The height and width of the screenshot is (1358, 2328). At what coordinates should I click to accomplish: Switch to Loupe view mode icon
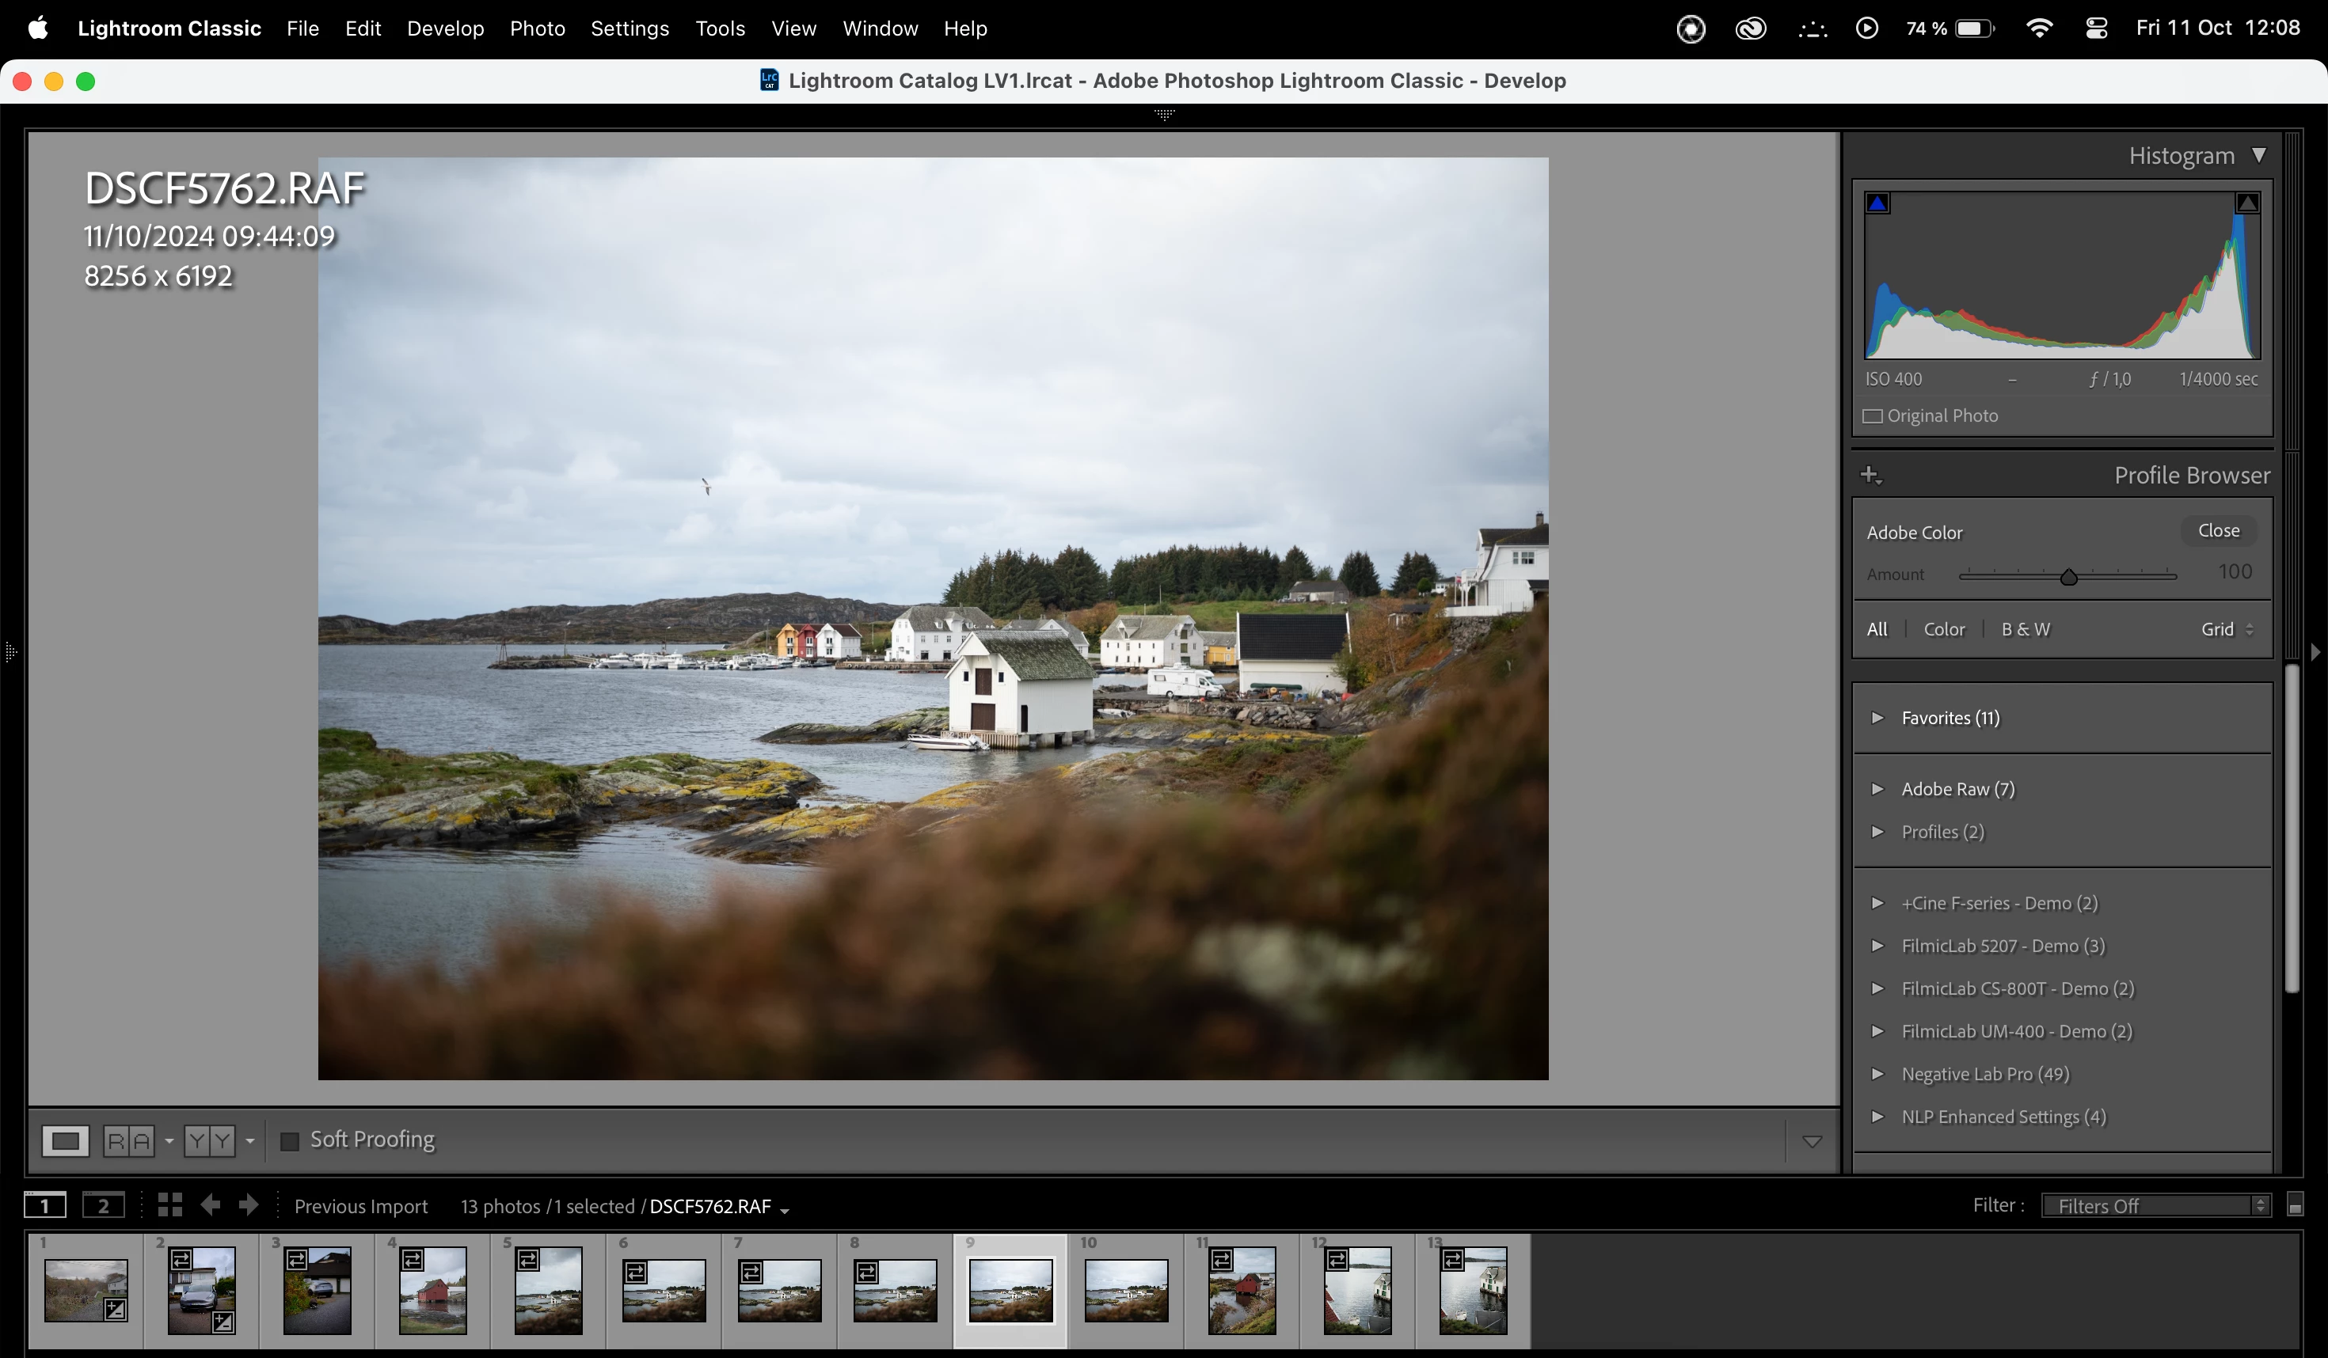pos(65,1141)
